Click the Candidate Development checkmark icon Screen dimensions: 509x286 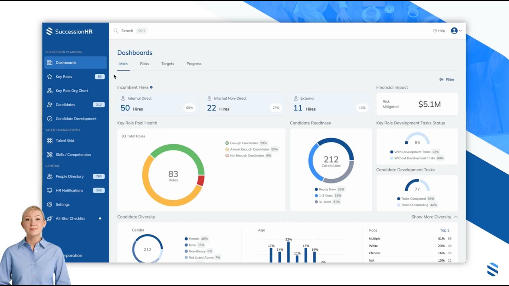click(49, 119)
